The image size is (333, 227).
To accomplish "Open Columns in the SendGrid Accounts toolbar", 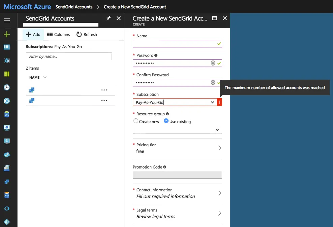I will pyautogui.click(x=58, y=34).
